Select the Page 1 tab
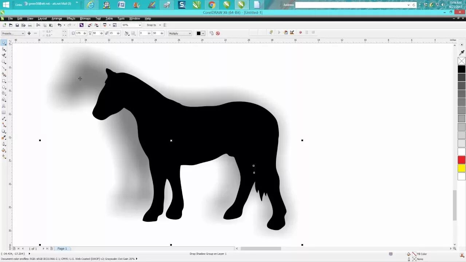 pos(62,249)
